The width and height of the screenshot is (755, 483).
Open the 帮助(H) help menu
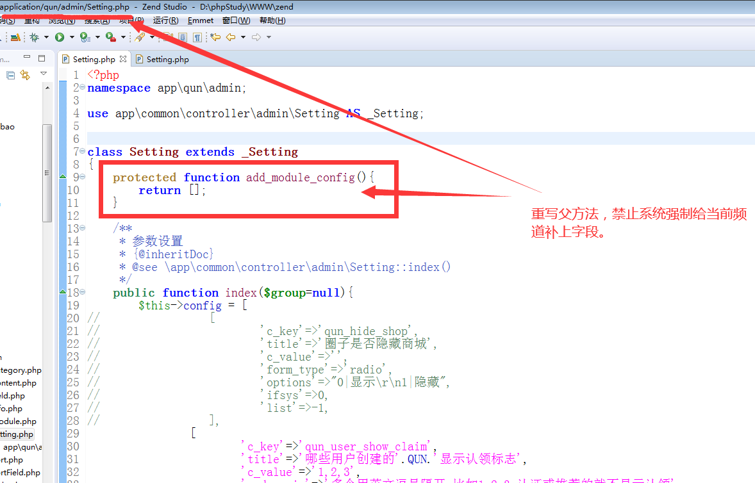pyautogui.click(x=272, y=20)
